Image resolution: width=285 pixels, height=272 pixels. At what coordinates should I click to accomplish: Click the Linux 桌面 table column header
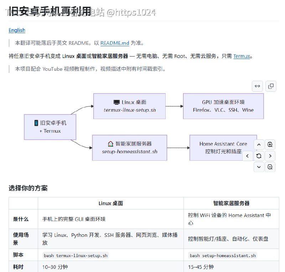[x=111, y=203]
